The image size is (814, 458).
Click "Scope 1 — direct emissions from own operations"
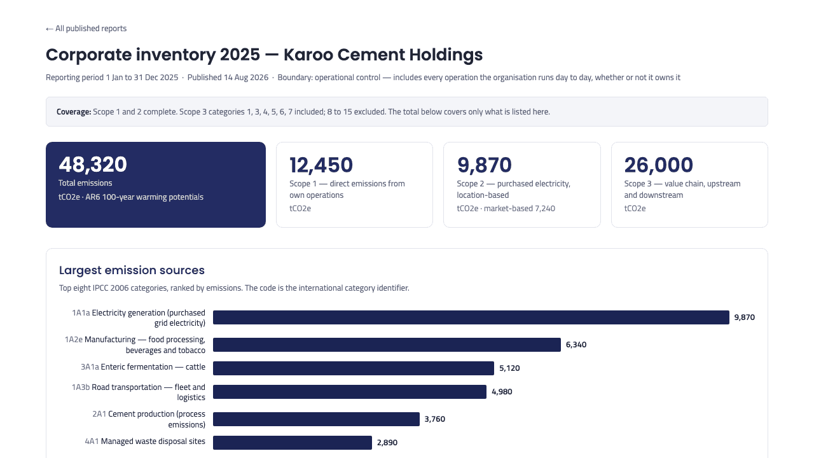347,190
